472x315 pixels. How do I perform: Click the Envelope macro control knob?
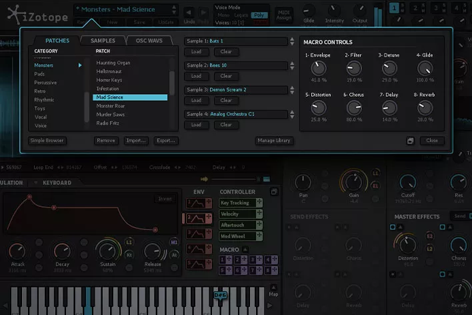pyautogui.click(x=319, y=68)
